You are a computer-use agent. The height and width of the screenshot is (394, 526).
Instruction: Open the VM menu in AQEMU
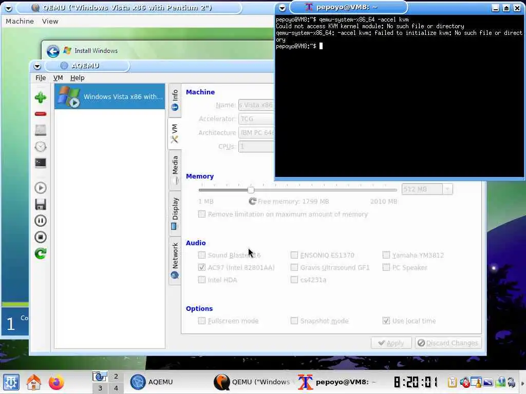click(58, 78)
